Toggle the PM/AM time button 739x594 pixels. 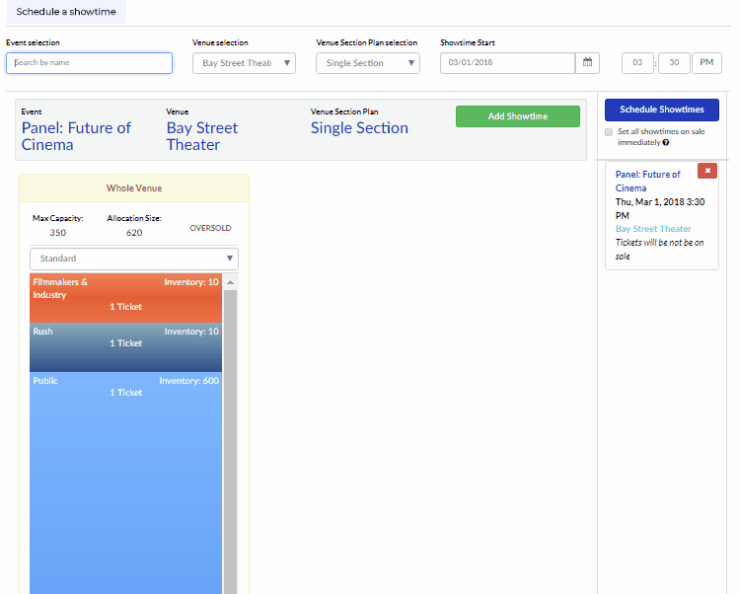(706, 63)
